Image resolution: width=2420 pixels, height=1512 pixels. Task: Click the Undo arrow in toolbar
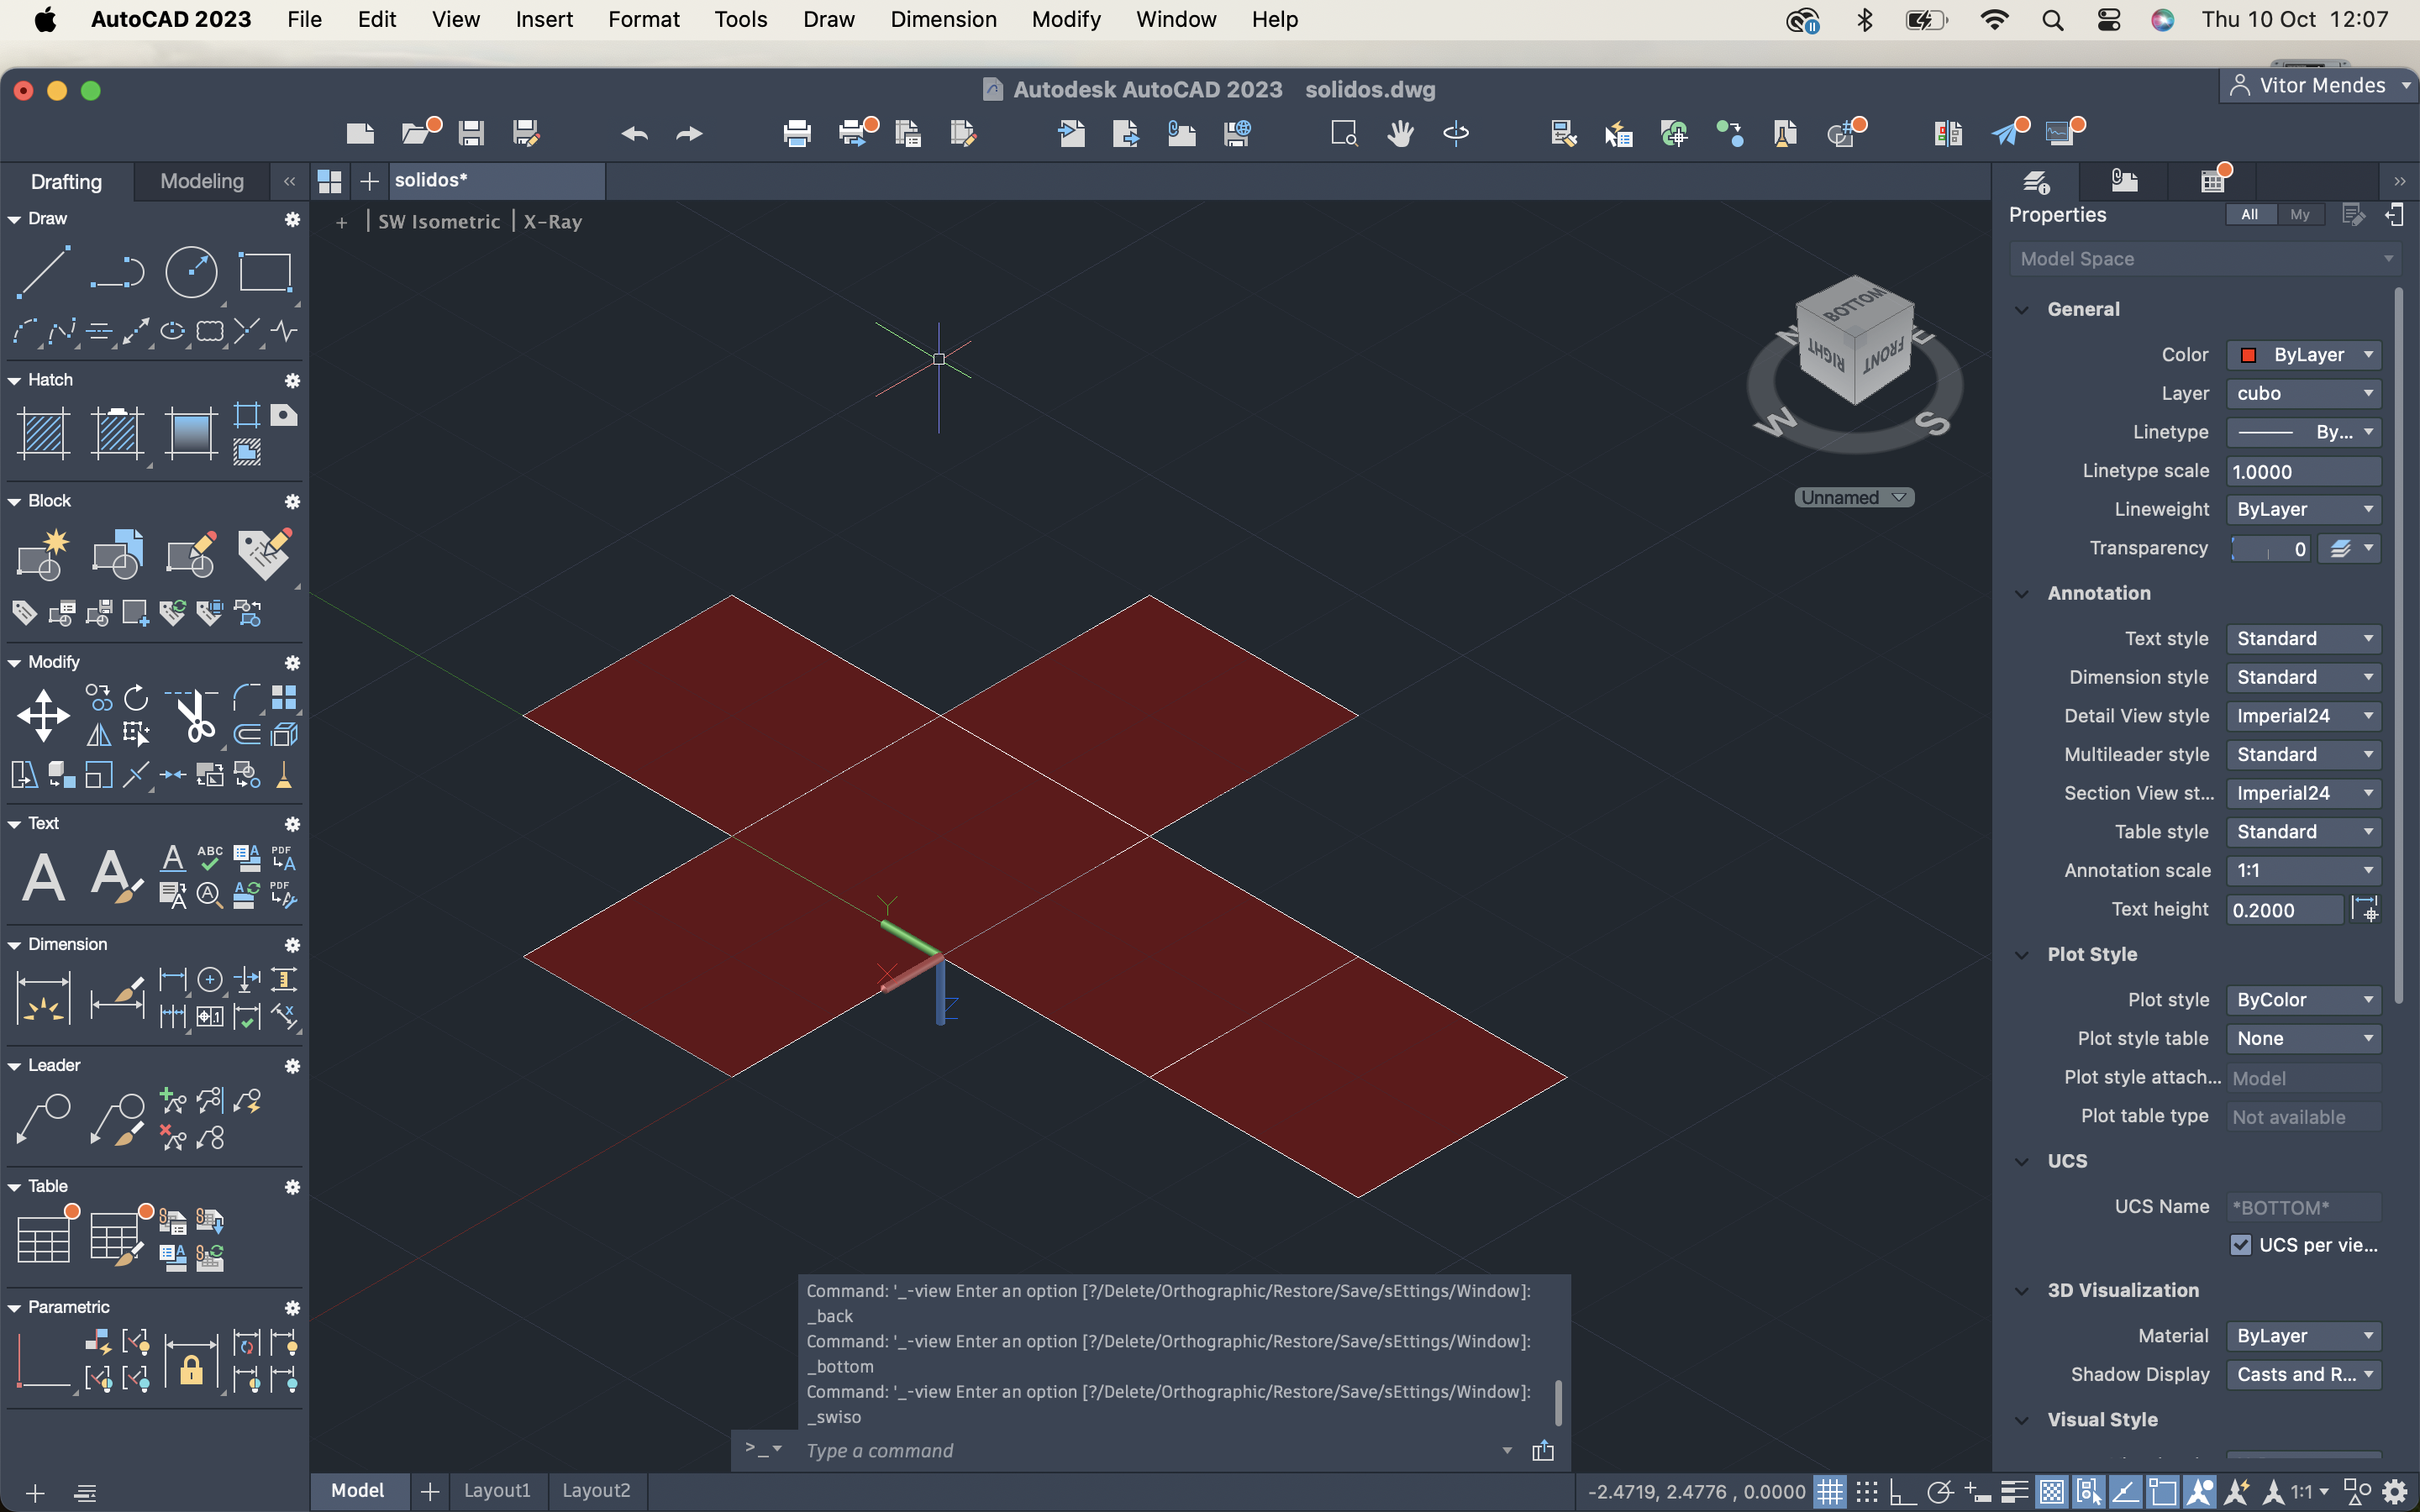634,133
